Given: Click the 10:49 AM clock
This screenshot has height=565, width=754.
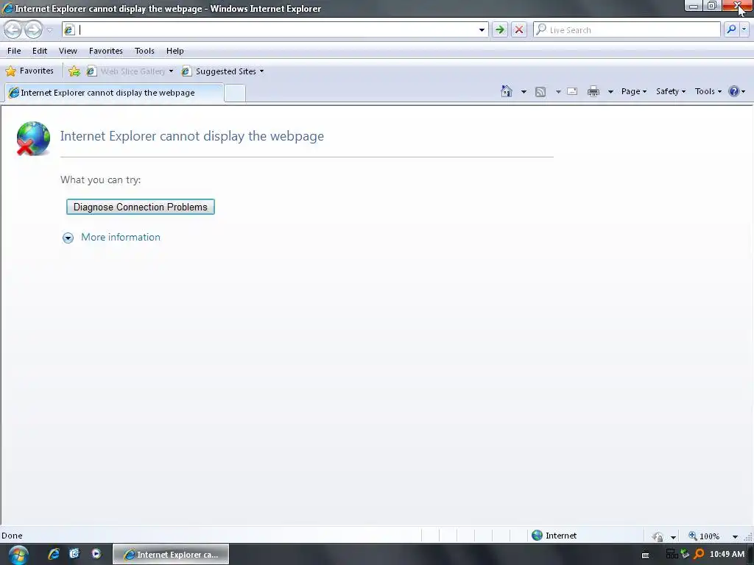Looking at the screenshot, I should pos(727,555).
